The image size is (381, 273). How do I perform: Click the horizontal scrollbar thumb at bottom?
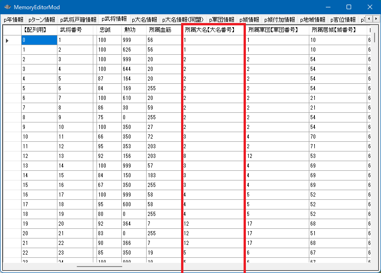(x=99, y=266)
